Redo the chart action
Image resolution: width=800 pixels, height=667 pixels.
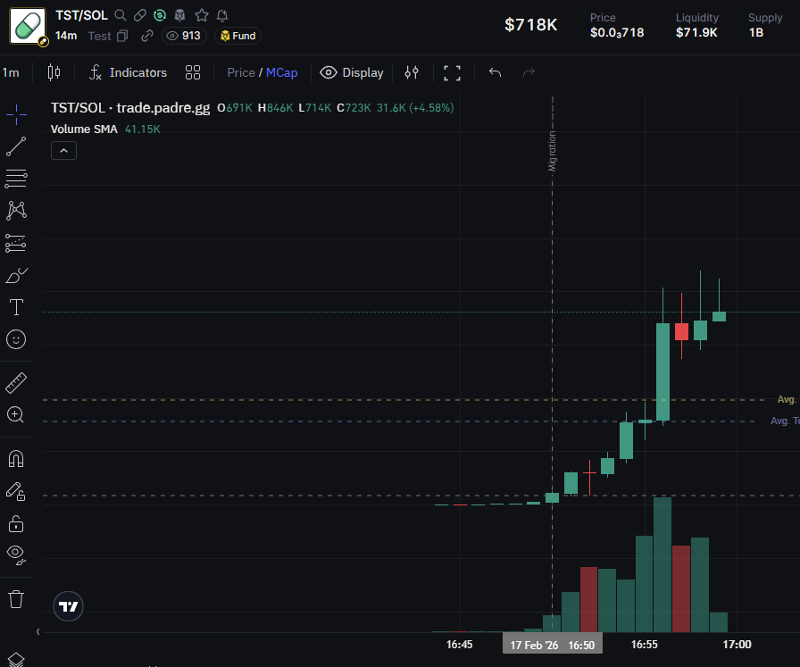[x=529, y=72]
